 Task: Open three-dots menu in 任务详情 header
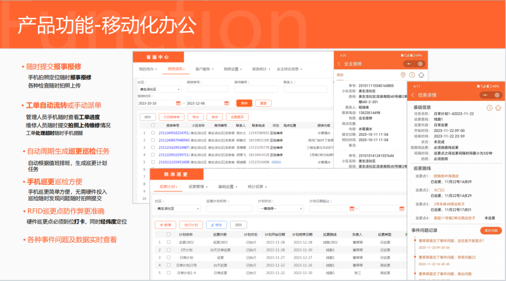pyautogui.click(x=485, y=95)
